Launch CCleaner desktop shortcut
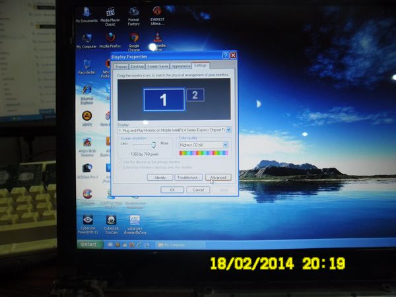The height and width of the screenshot is (297, 396). (x=87, y=197)
